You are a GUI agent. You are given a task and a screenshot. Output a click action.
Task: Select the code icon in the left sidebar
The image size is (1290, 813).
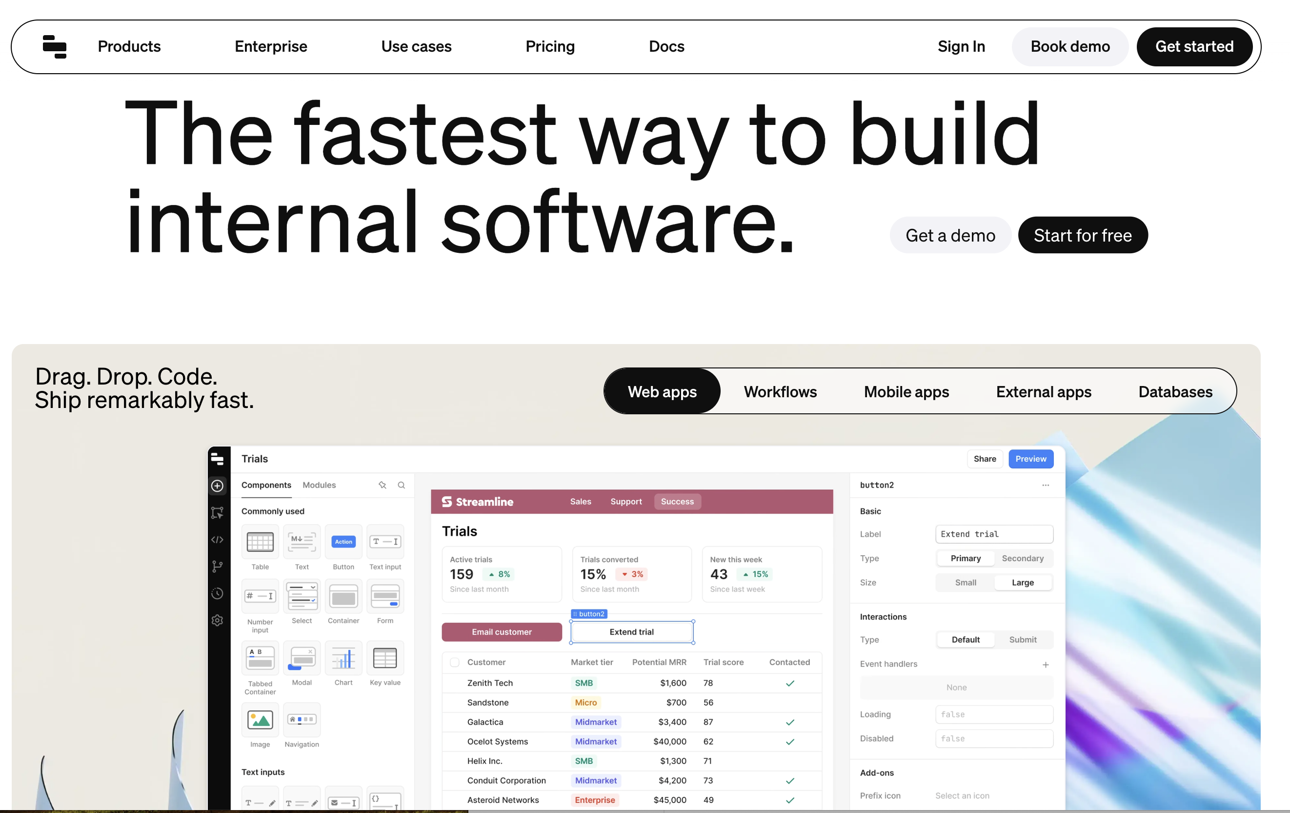point(218,540)
